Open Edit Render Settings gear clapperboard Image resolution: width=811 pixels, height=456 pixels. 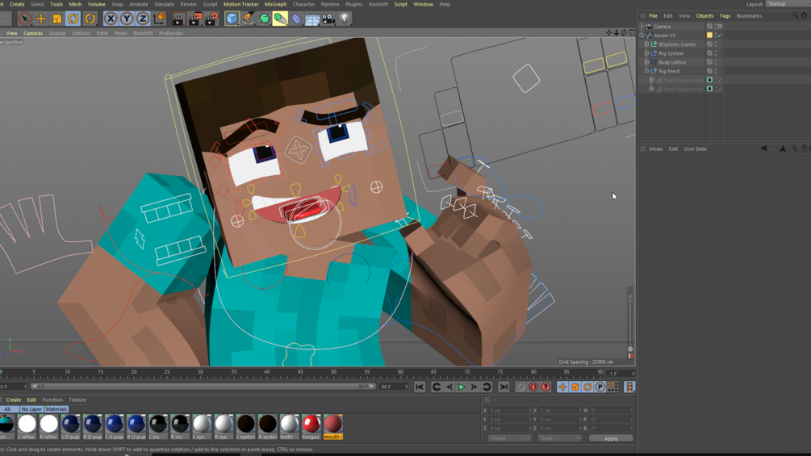[x=211, y=19]
